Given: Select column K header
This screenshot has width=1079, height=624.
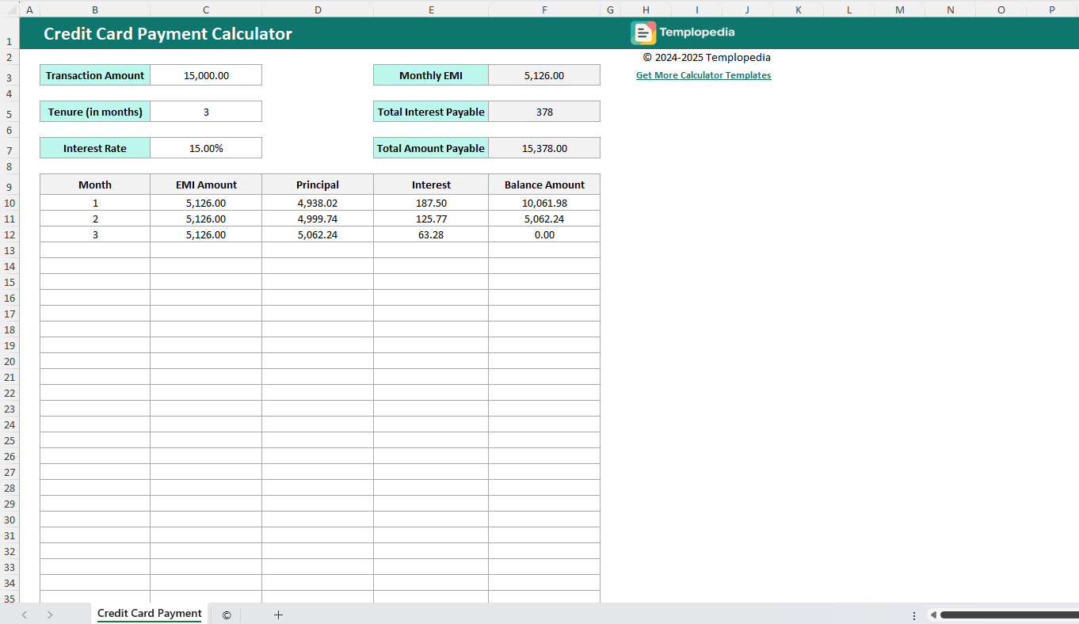Looking at the screenshot, I should pyautogui.click(x=799, y=10).
